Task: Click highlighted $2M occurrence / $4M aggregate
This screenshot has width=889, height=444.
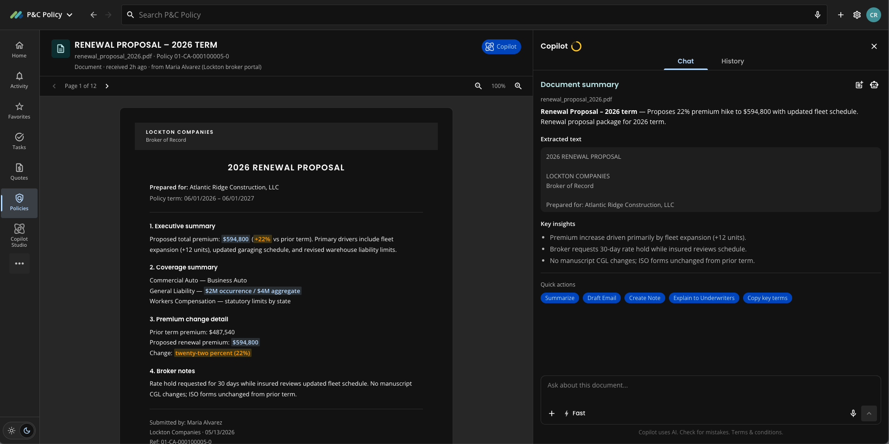Action: coord(252,291)
